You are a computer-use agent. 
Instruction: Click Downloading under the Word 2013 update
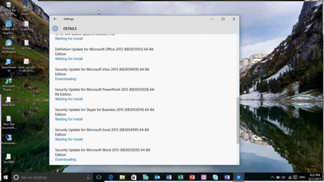tap(66, 160)
